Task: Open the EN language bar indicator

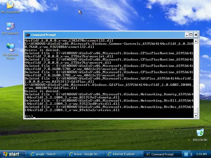Action: [x=186, y=154]
